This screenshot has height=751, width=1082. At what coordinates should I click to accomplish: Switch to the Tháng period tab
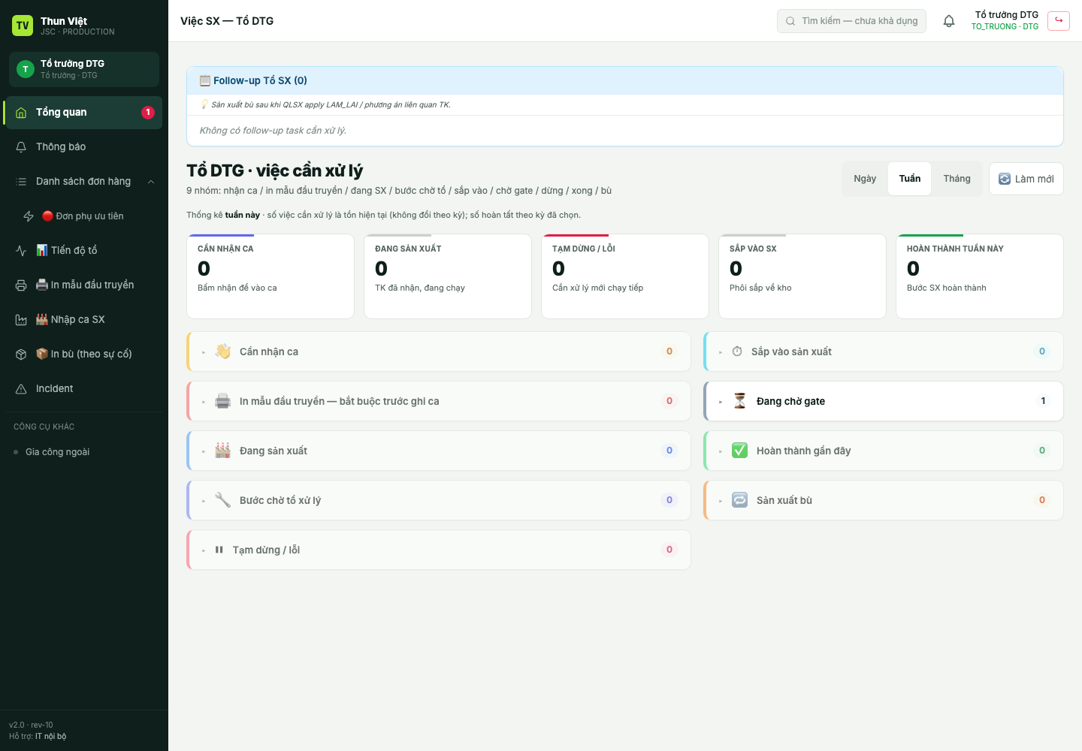957,179
